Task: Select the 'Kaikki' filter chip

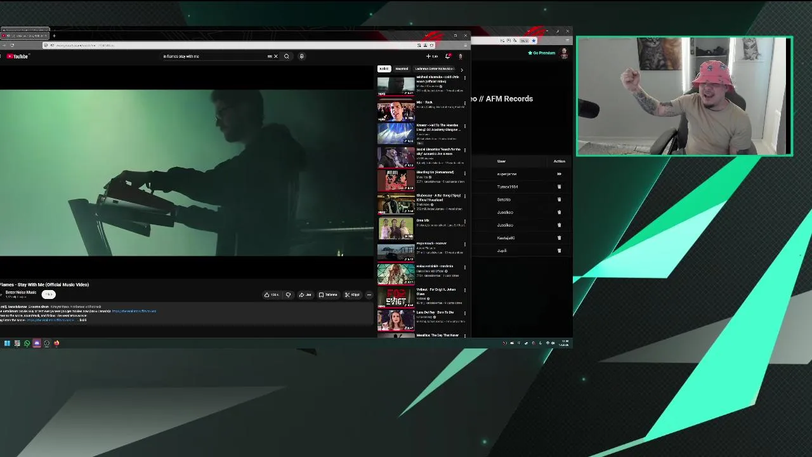Action: coord(384,69)
